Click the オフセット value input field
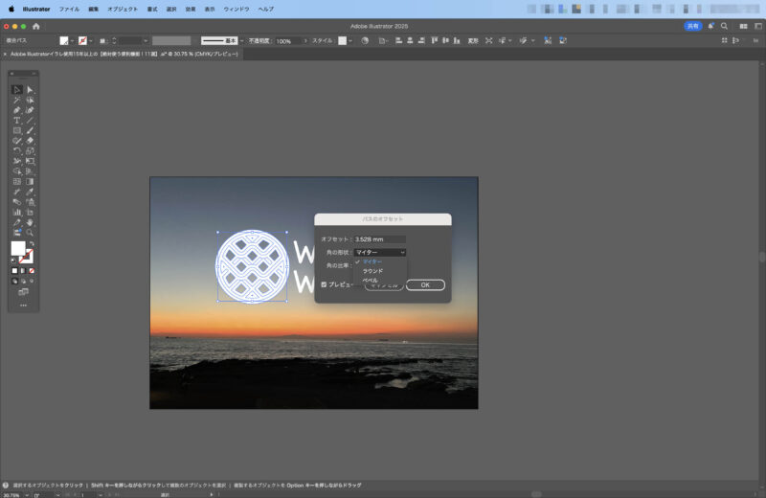Screen dimensions: 766x498 pos(379,238)
